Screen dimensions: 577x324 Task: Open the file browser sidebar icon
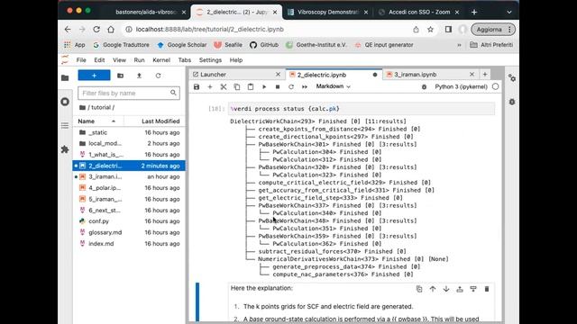(65, 78)
